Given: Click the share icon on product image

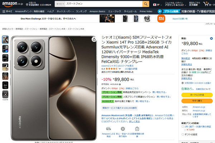Looking at the screenshot, I should [x=94, y=39].
